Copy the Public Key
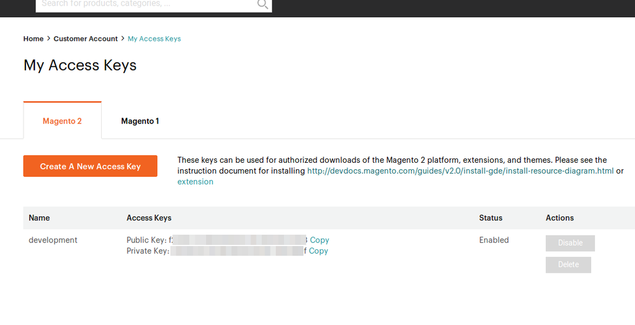Image resolution: width=635 pixels, height=325 pixels. coord(319,240)
